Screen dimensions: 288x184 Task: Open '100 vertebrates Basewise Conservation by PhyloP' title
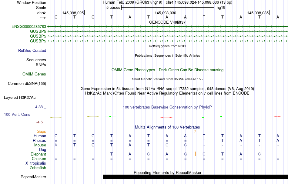point(167,107)
